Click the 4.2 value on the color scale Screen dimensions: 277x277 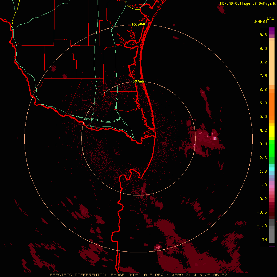click(263, 130)
